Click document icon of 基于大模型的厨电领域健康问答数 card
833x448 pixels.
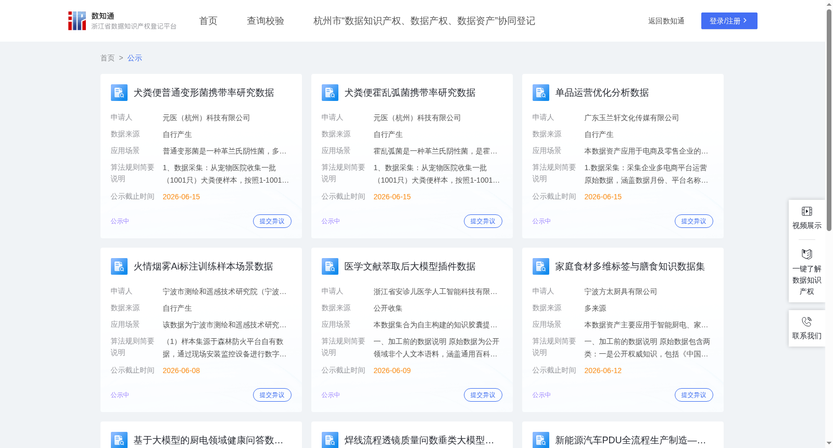coord(119,440)
